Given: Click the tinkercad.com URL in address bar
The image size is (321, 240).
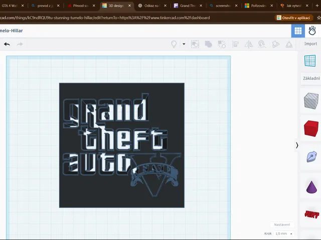Looking at the screenshot, I should pyautogui.click(x=105, y=18).
